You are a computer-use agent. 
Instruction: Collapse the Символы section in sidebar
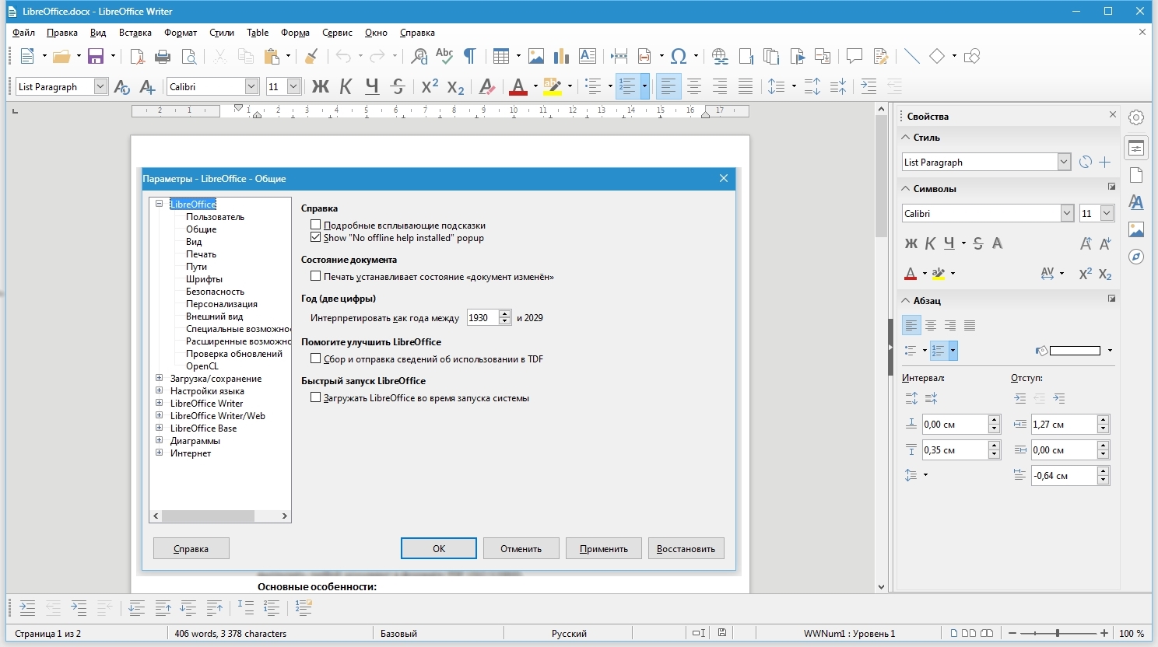coord(905,188)
